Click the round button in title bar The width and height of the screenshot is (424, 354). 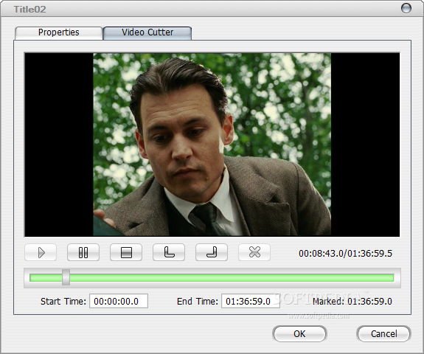click(406, 8)
